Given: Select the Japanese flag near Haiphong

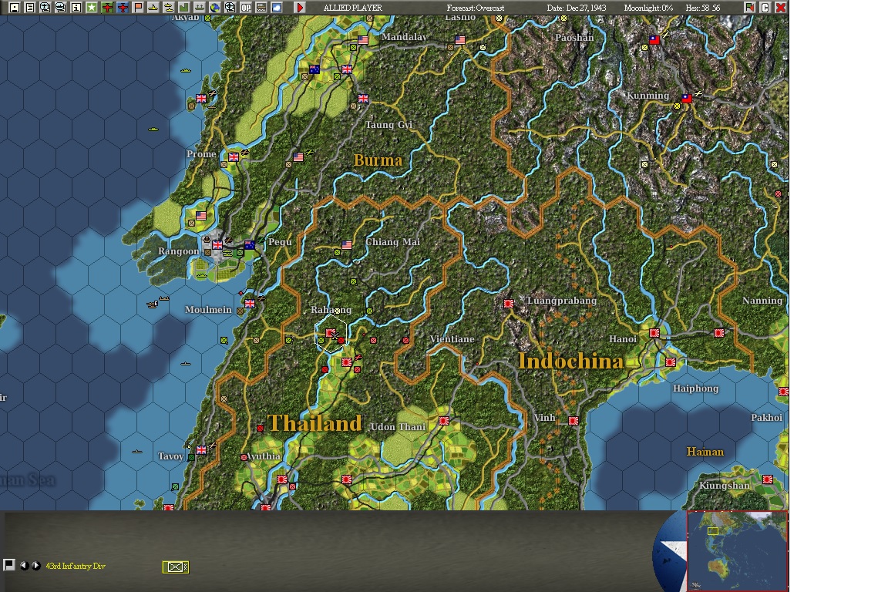Looking at the screenshot, I should pos(671,362).
